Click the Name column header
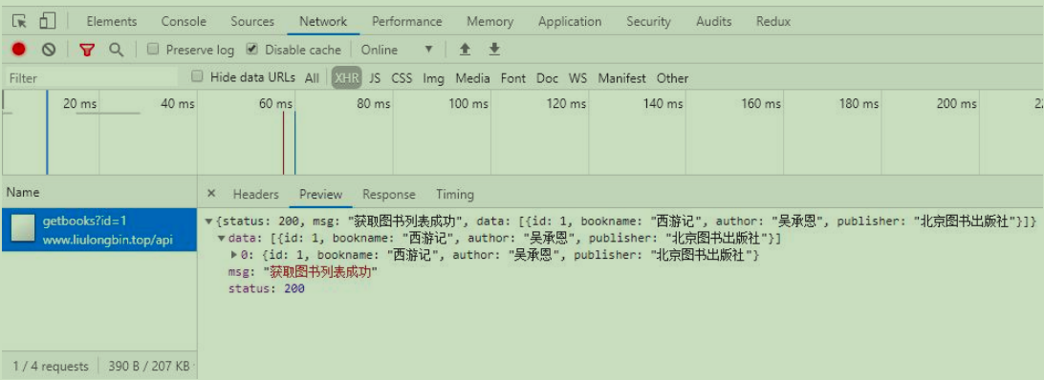Image resolution: width=1044 pixels, height=380 pixels. click(99, 192)
